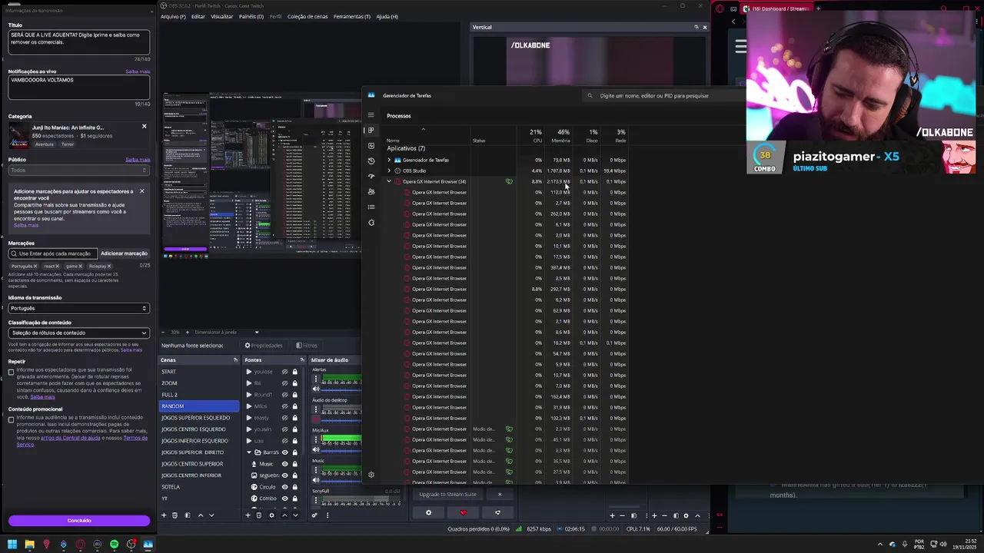This screenshot has width=984, height=553.
Task: Open OBS Coleção de cenas menu
Action: click(307, 16)
